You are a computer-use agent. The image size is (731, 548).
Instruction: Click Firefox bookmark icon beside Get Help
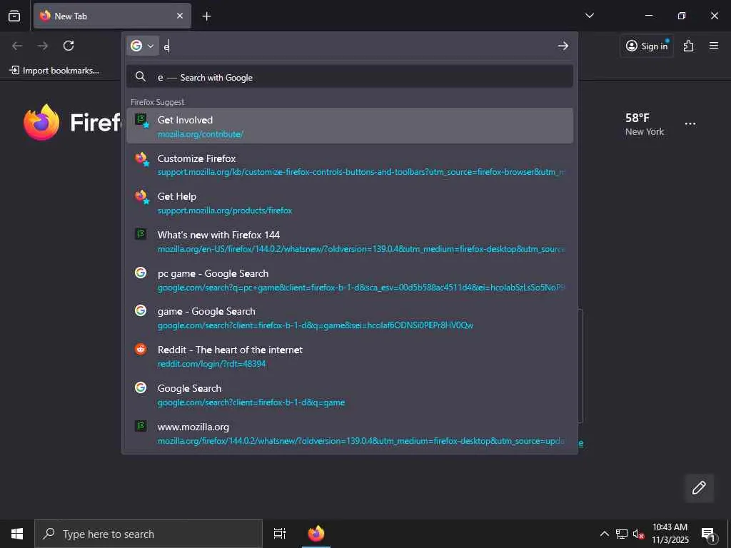click(x=142, y=197)
